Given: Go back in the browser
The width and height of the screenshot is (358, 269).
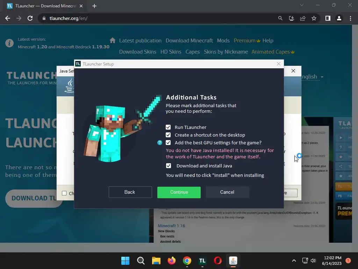Looking at the screenshot, I should tap(8, 18).
